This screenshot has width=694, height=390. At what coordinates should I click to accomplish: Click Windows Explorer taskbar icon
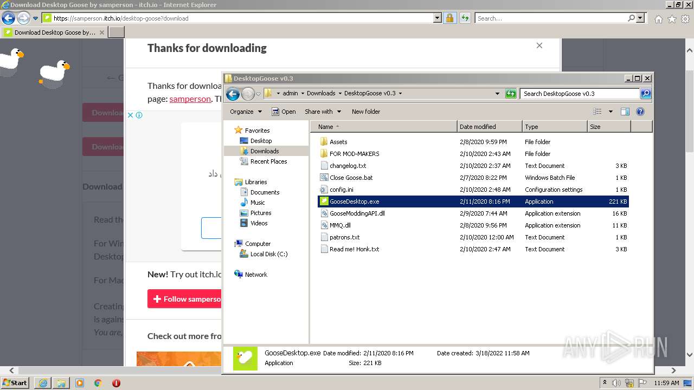61,383
